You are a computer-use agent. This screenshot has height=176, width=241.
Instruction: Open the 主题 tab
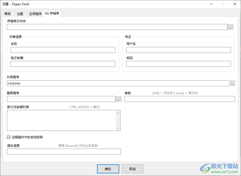click(20, 14)
